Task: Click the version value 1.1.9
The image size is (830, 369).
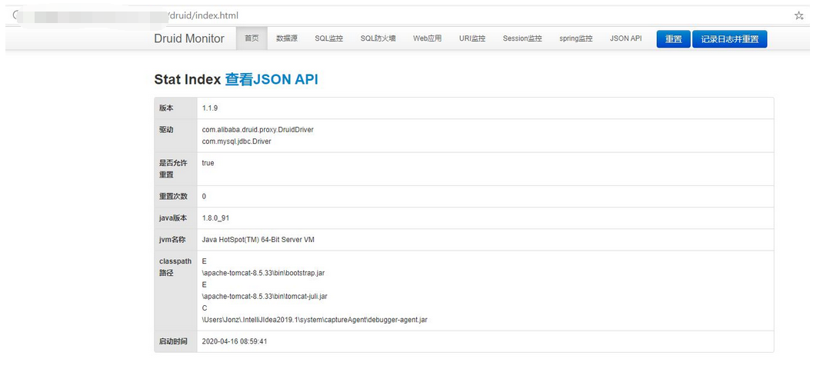Action: coord(210,108)
